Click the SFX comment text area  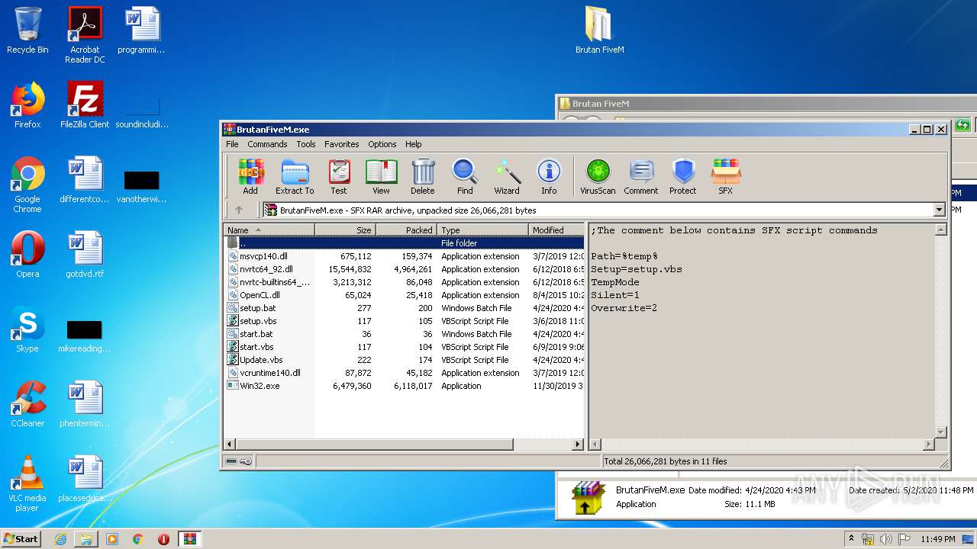point(761,330)
